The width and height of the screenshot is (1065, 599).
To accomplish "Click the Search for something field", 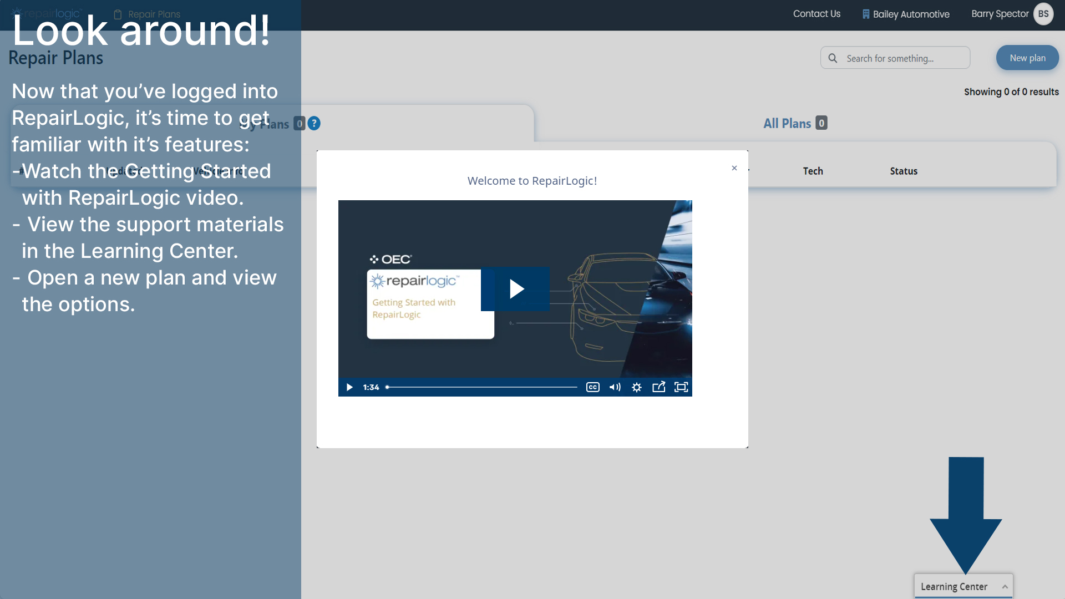I will click(895, 58).
